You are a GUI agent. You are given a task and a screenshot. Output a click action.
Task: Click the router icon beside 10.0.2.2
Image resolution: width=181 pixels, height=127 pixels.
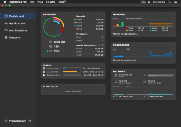(x=145, y=82)
